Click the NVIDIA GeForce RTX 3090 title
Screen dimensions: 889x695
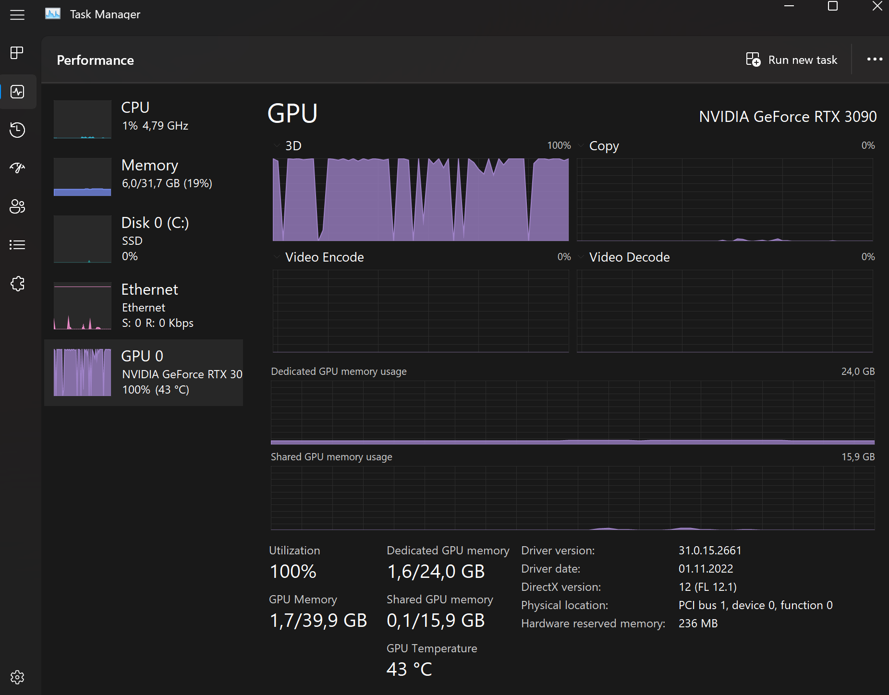[788, 117]
